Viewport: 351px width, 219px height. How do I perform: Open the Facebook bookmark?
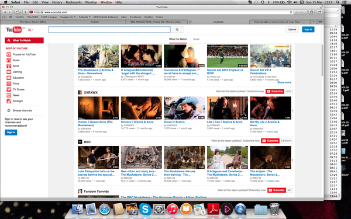coord(136,17)
